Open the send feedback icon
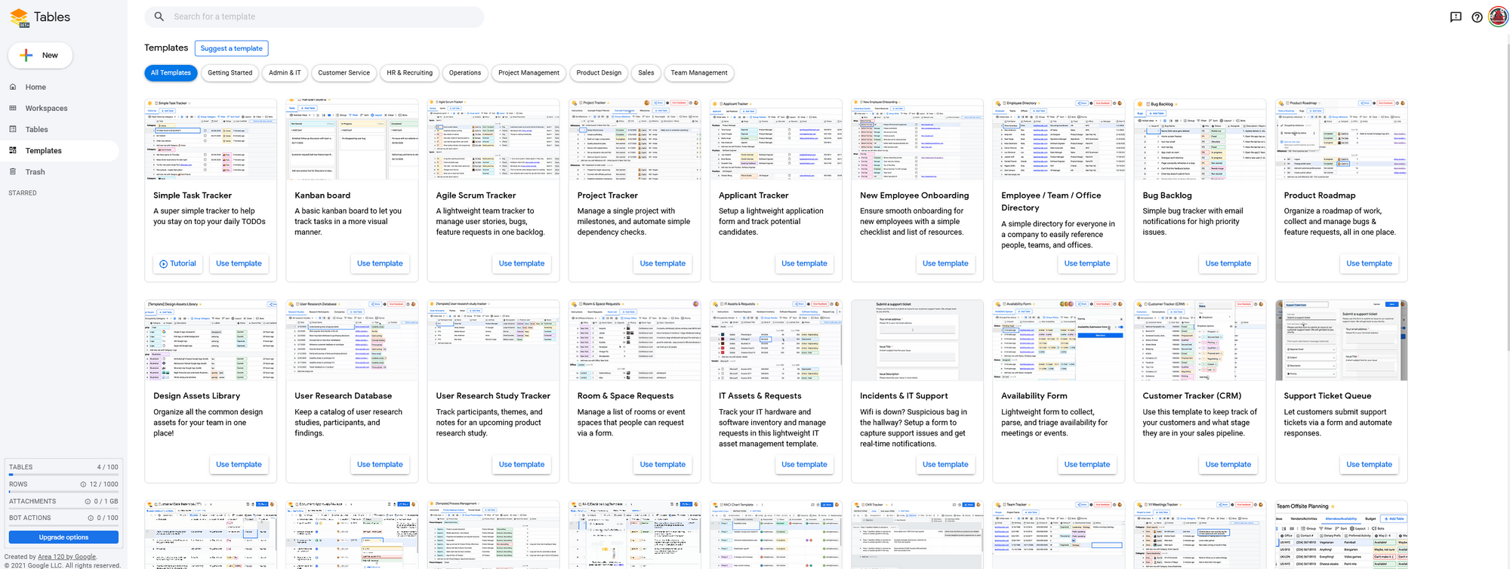Screen dimensions: 1510x569 pyautogui.click(x=1456, y=17)
